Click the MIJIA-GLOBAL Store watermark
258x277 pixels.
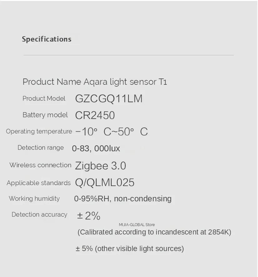[137, 224]
